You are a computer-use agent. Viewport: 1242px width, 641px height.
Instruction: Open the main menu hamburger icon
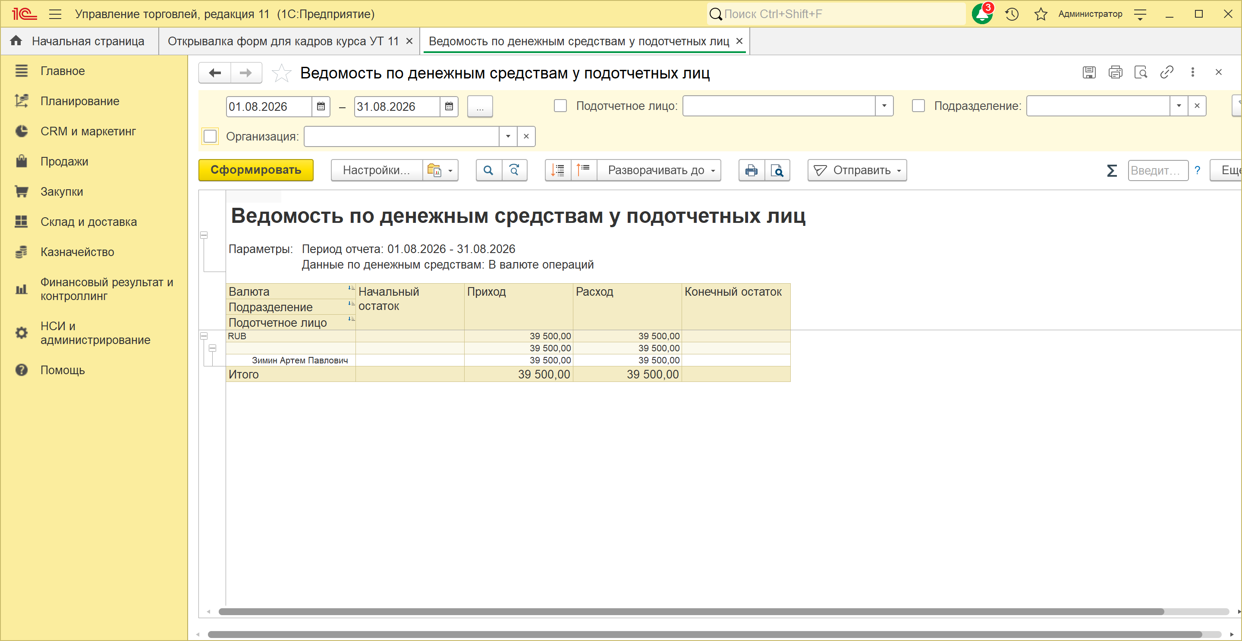56,14
